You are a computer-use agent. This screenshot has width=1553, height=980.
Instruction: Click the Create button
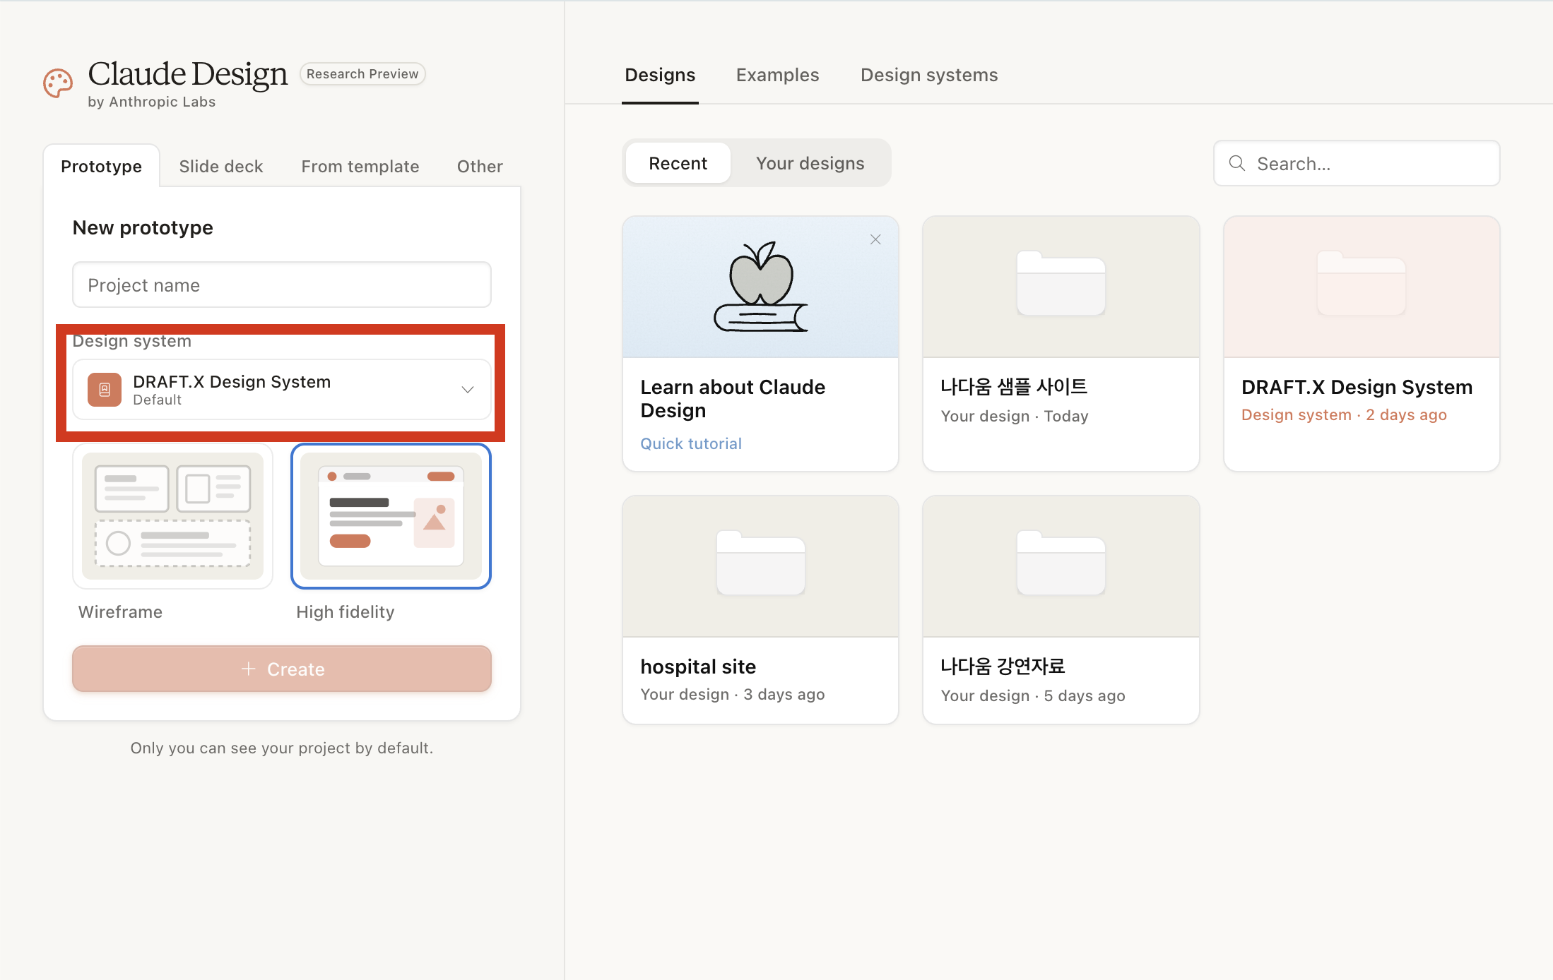(x=282, y=669)
